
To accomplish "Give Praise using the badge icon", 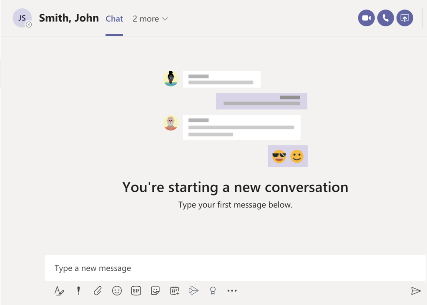I will 213,290.
